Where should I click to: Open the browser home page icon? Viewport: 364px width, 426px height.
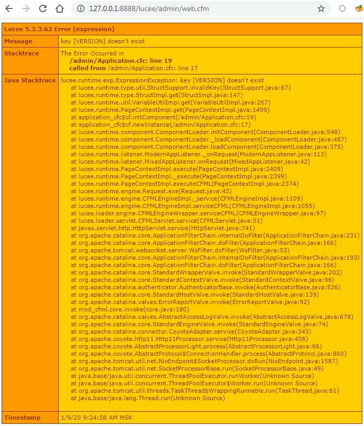(60, 8)
